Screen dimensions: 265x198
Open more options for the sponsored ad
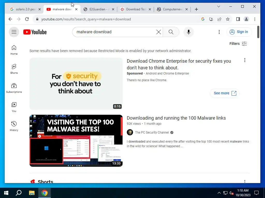coord(245,60)
